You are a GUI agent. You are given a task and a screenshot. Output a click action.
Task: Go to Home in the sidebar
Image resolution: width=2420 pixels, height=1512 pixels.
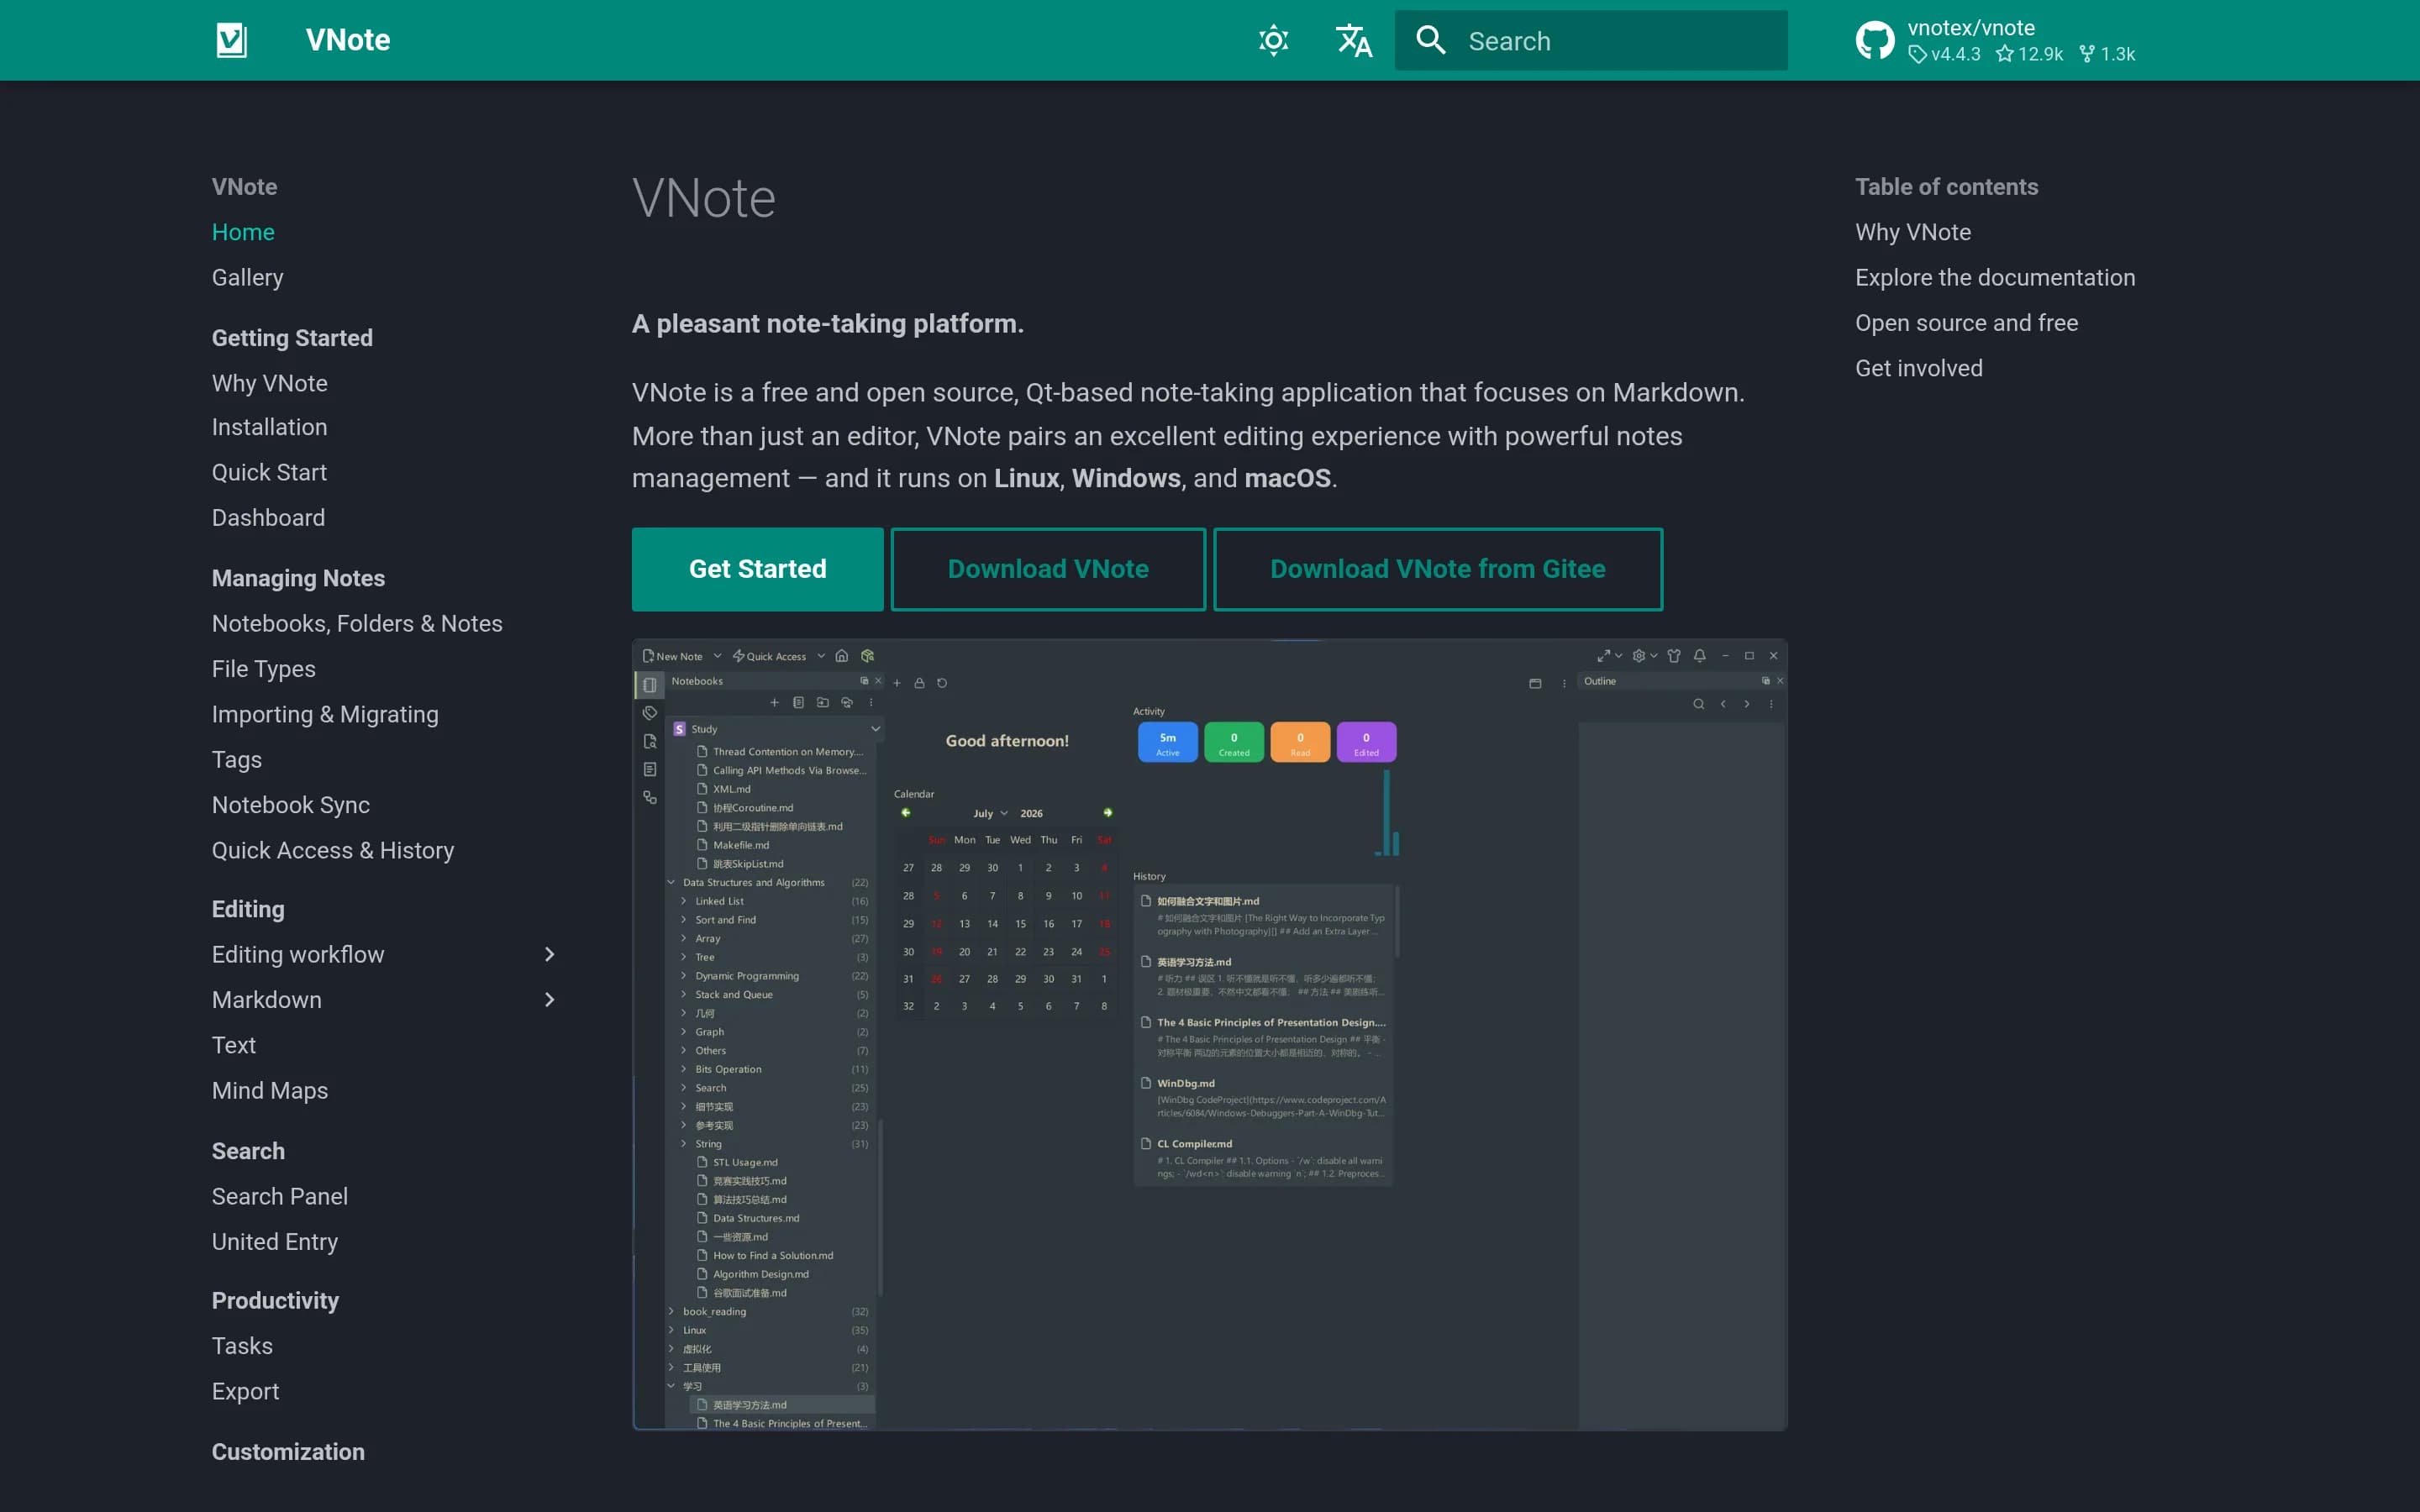243,232
